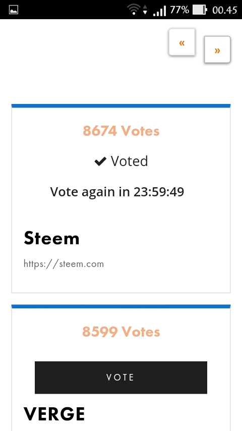Tap the image notification icon in status bar
242x431 pixels.
pos(14,10)
